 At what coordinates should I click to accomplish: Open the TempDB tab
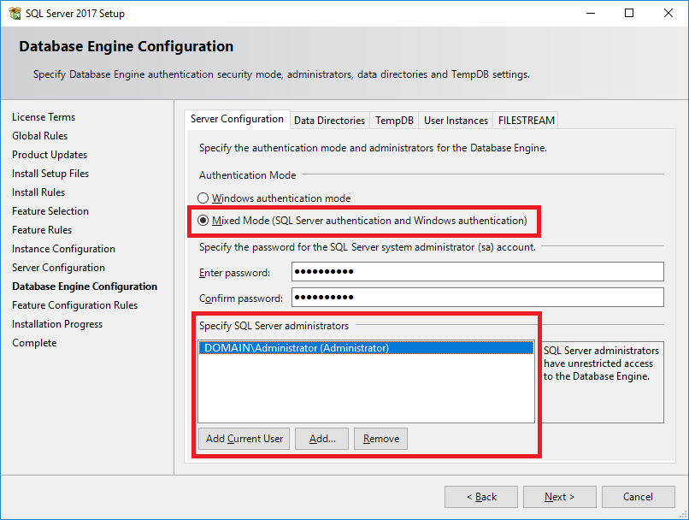point(394,121)
